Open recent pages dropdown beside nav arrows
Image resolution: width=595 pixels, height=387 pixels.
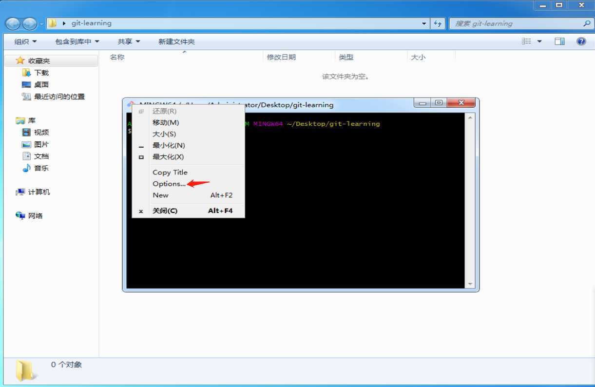41,23
